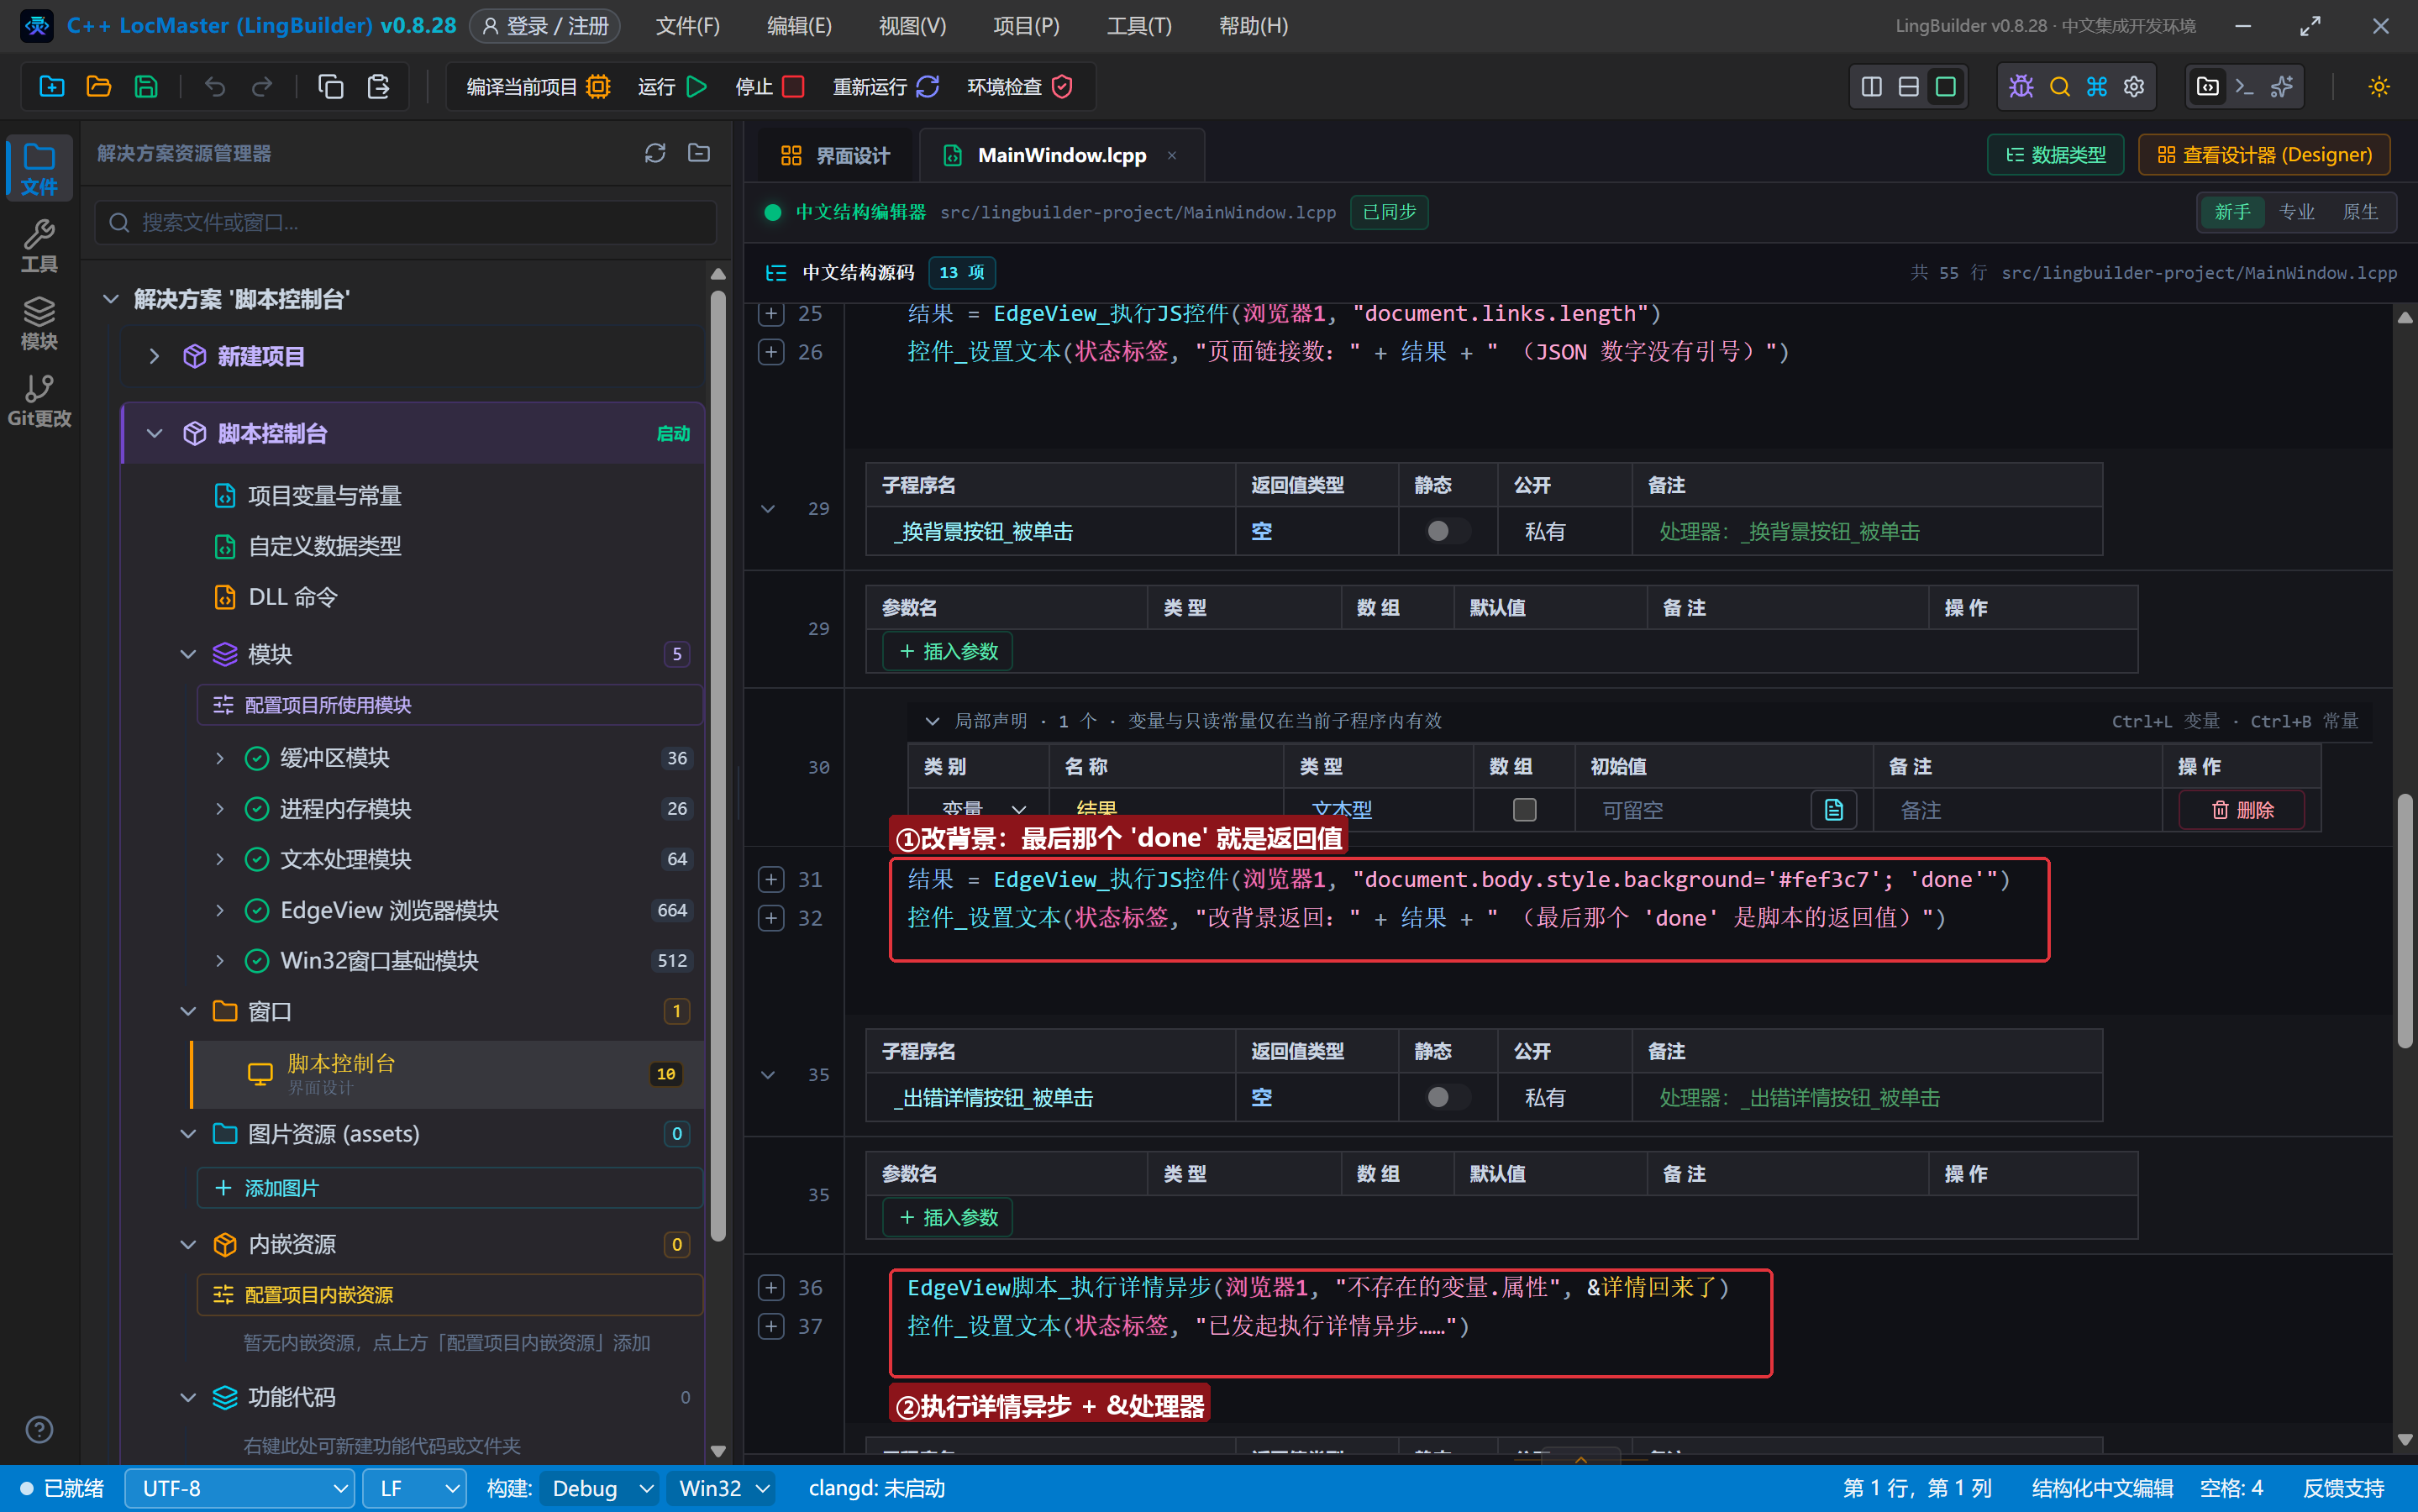Click 插入参数 under _换背景按钮_被单击

[x=948, y=651]
